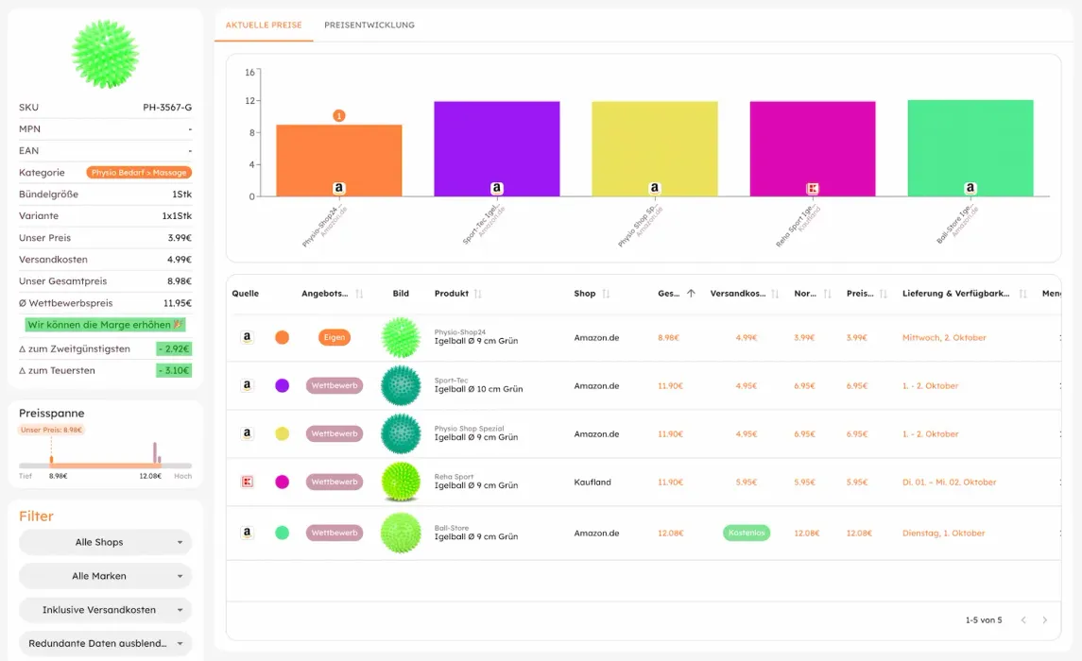Open the Alle Shops filter dropdown
The height and width of the screenshot is (661, 1082).
[x=105, y=542]
